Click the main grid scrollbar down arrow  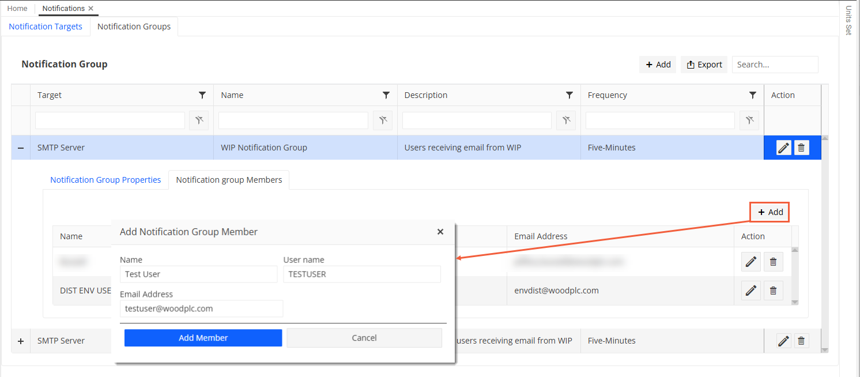click(x=825, y=350)
